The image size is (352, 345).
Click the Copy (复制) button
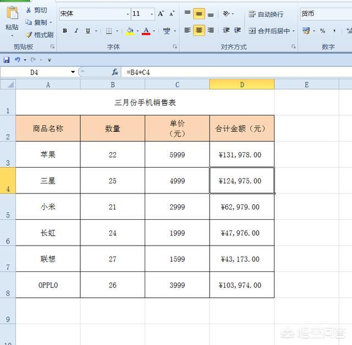click(36, 23)
